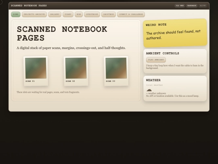Open the Gallery page
The height and width of the screenshot is (164, 218).
click(55, 14)
